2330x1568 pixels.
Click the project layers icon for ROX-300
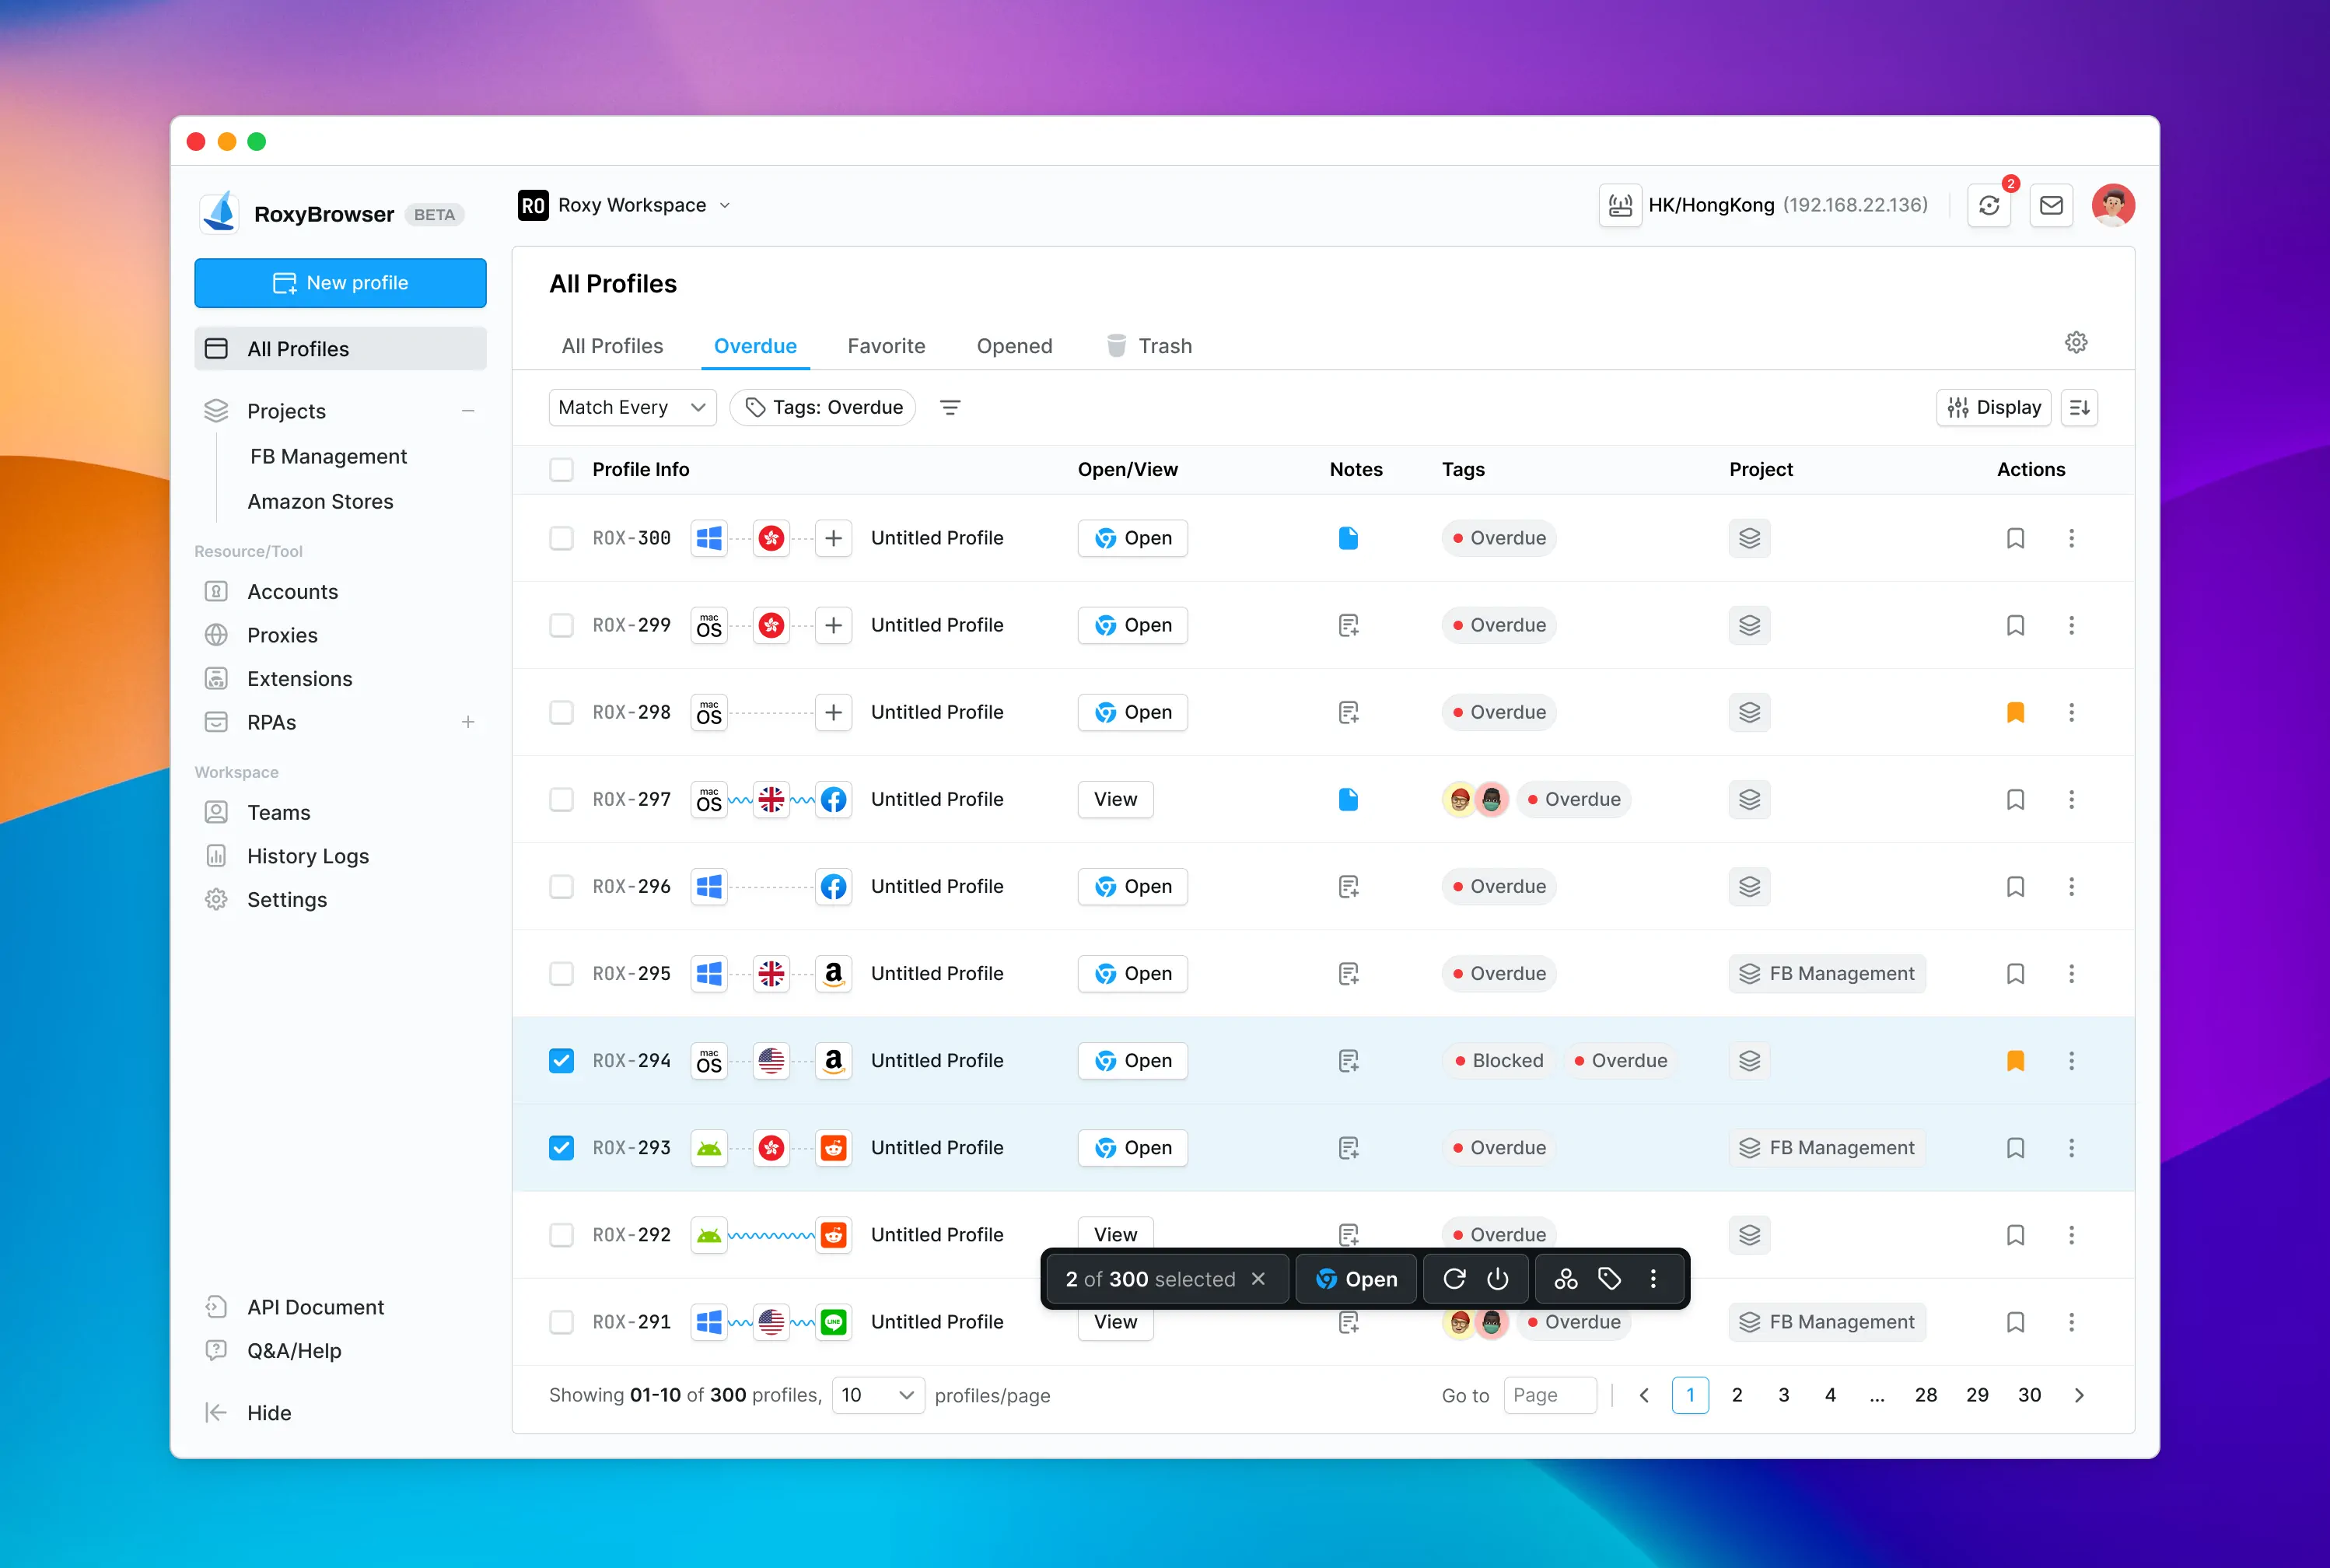(1749, 538)
